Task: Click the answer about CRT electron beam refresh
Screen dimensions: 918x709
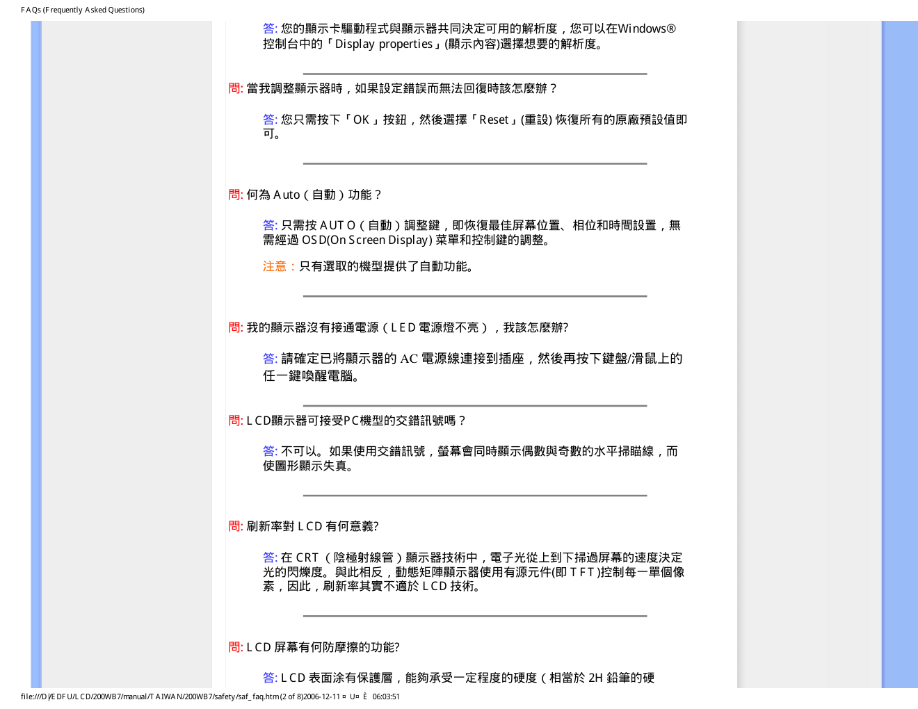Action: 474,572
